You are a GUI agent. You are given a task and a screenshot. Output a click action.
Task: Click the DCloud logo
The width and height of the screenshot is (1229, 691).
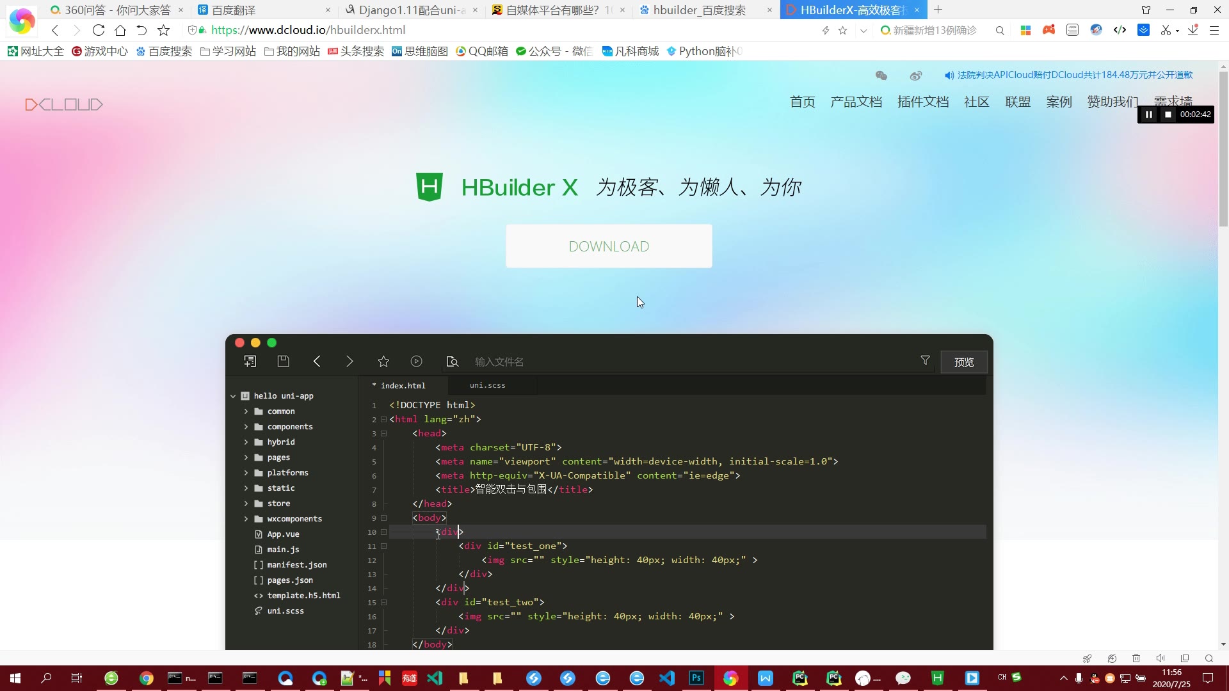[63, 104]
